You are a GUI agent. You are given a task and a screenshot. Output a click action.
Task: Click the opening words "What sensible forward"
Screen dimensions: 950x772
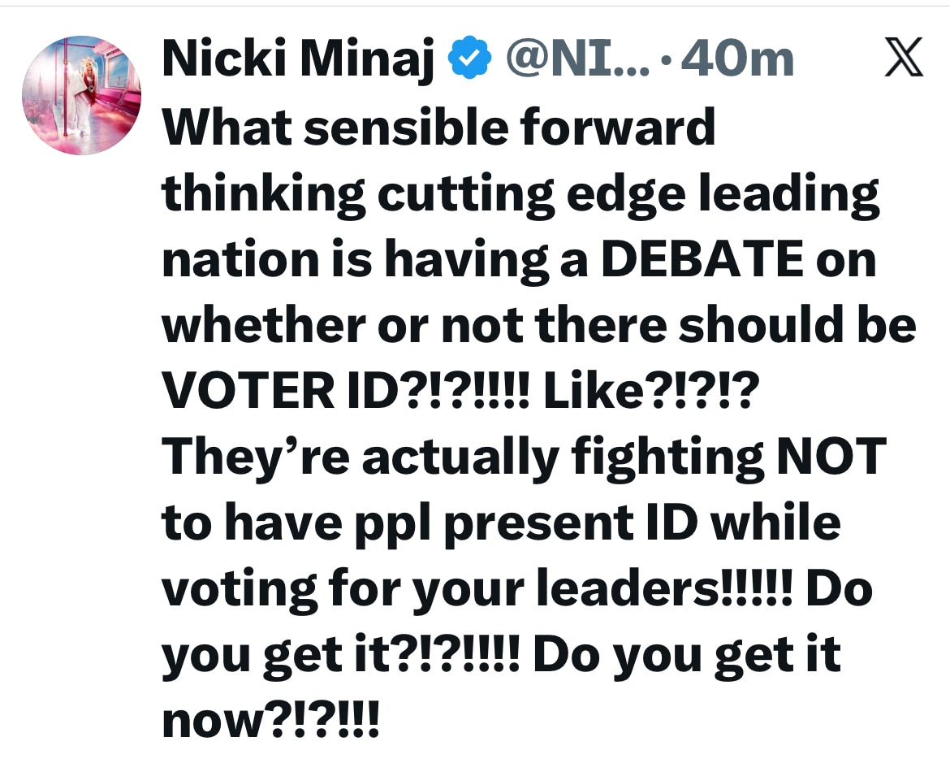click(438, 127)
